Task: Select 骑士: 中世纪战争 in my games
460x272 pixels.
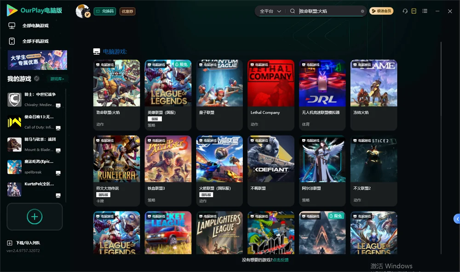Action: [x=34, y=99]
